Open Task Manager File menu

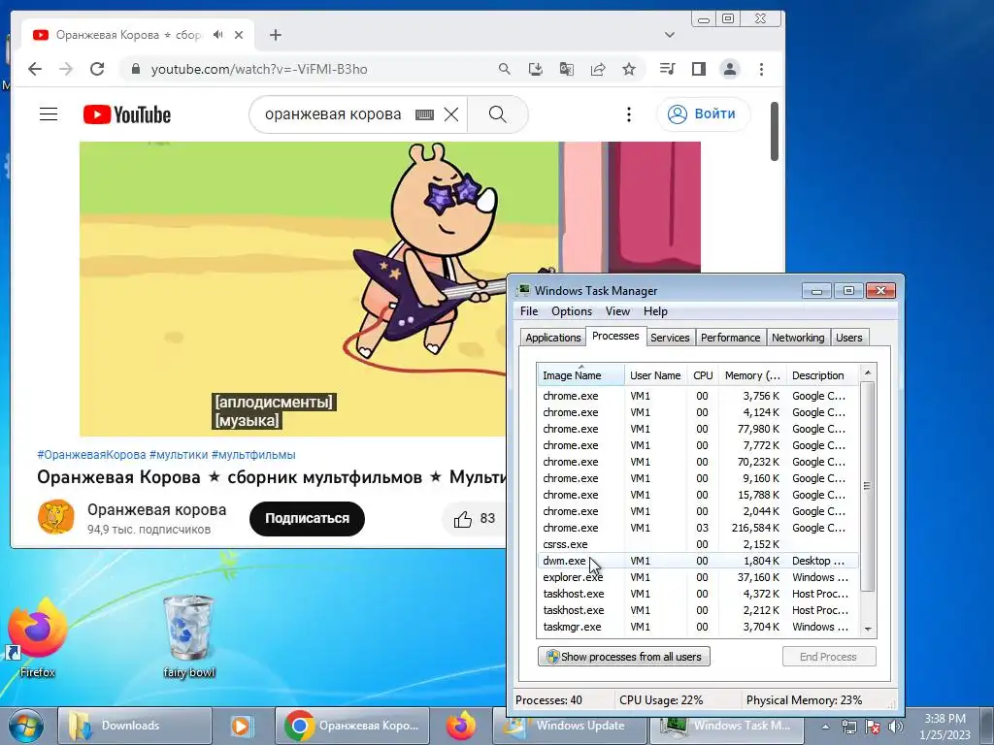(529, 311)
